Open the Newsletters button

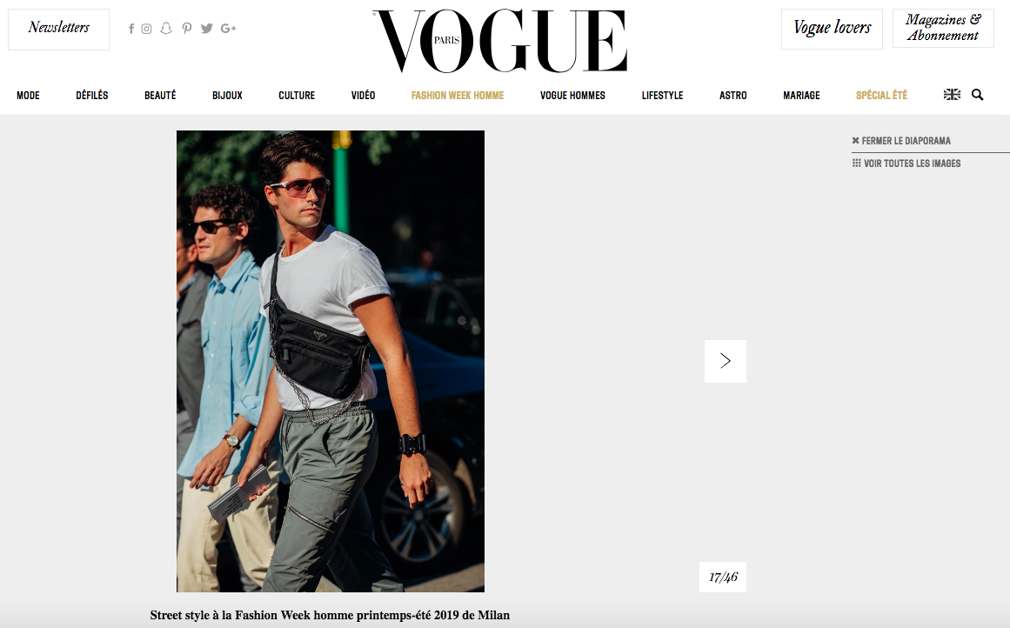click(58, 29)
